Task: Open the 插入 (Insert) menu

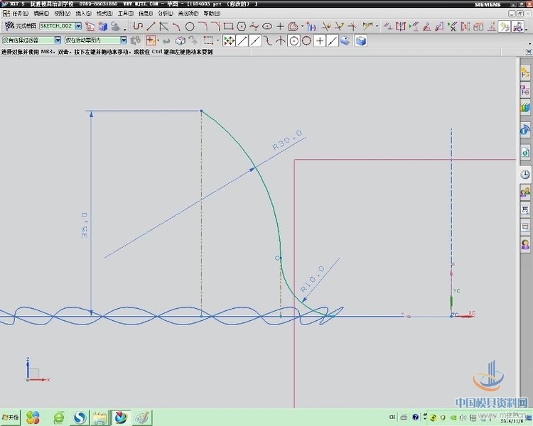Action: [x=83, y=13]
